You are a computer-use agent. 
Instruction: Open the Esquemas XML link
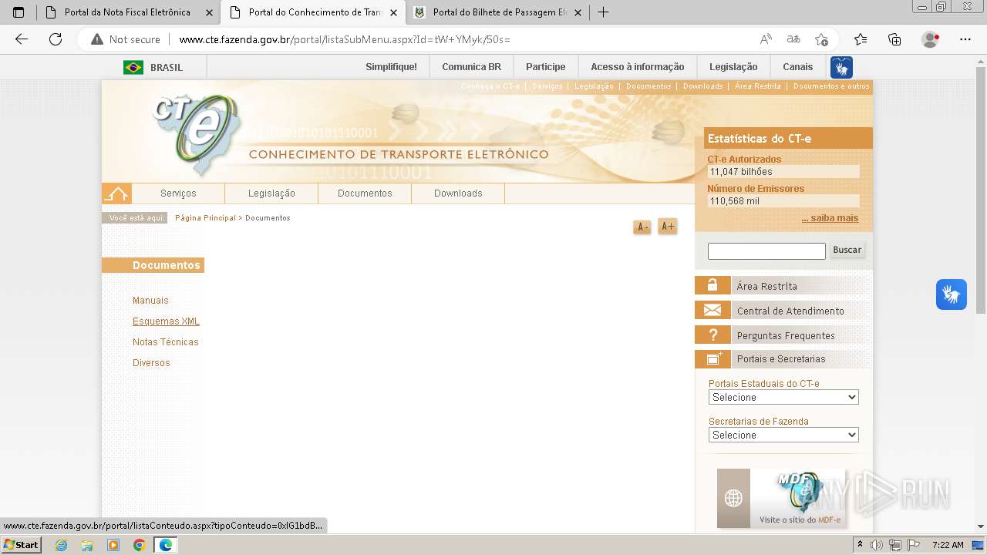point(166,321)
